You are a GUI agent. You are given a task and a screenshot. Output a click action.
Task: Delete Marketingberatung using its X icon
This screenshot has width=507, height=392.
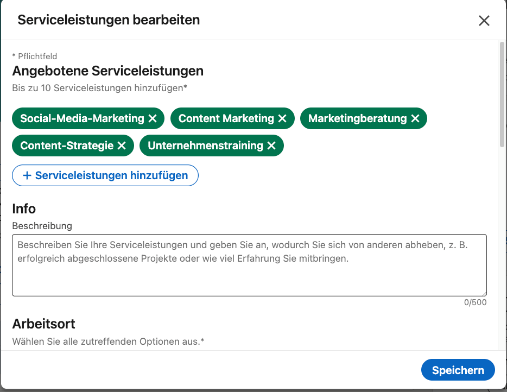pos(415,118)
